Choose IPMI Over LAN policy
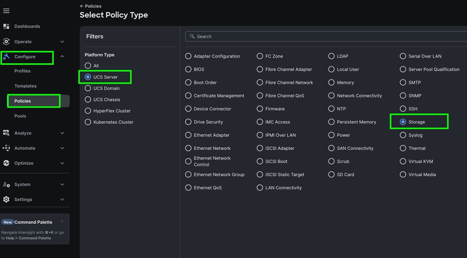 (x=260, y=135)
